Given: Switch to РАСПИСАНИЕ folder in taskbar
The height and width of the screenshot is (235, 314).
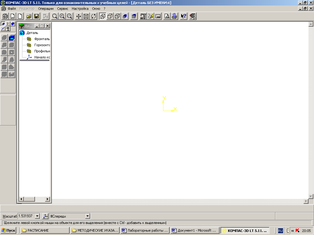Looking at the screenshot, I should 45,230.
